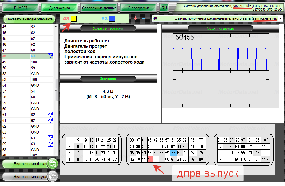
Task: Click the red plus zoom icon
Action: pyautogui.click(x=136, y=18)
